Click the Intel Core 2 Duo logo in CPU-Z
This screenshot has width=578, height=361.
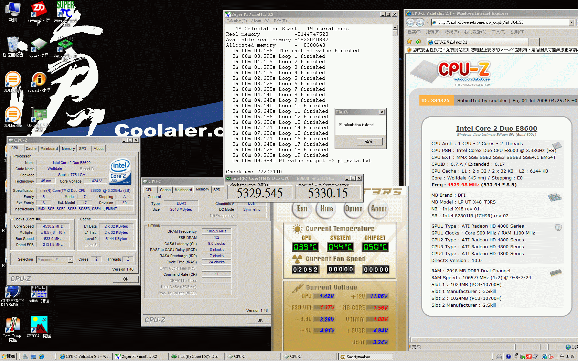(x=120, y=171)
